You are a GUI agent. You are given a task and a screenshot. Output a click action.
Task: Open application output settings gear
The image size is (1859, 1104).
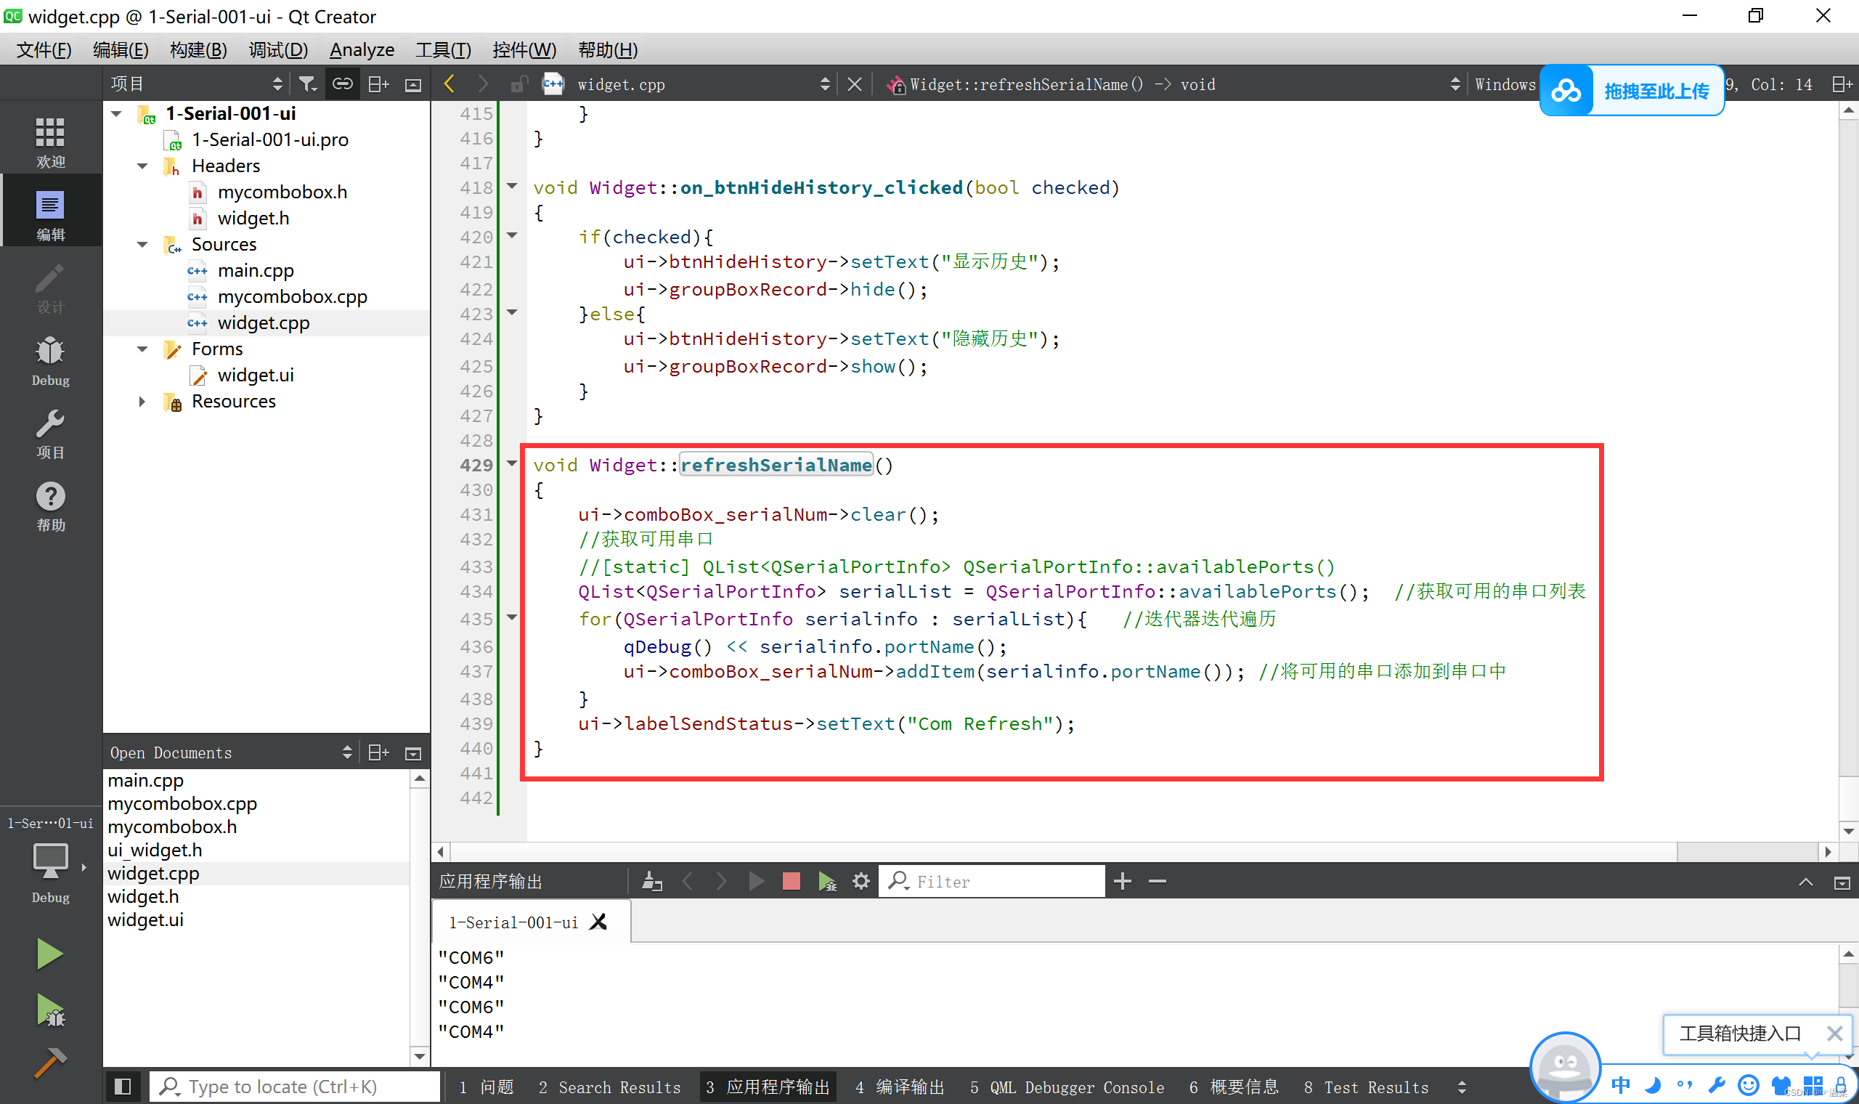[861, 882]
